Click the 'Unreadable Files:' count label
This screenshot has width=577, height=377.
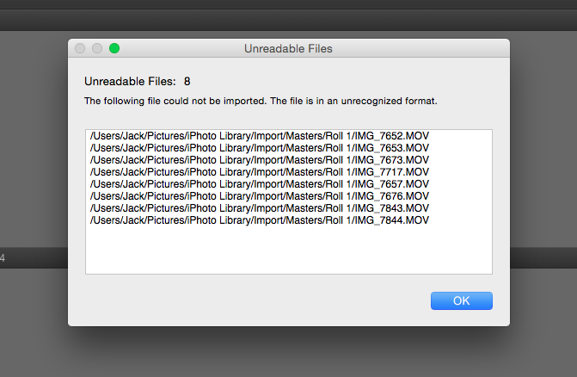click(x=129, y=82)
